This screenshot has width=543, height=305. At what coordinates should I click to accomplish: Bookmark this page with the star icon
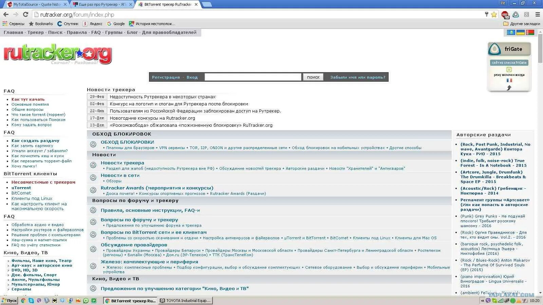[494, 15]
